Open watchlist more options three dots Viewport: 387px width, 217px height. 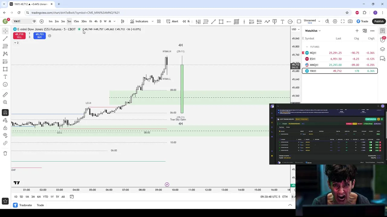[372, 31]
